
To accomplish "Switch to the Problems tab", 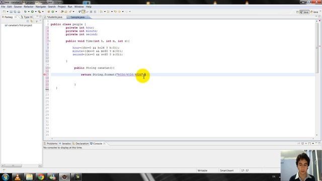I will tap(50, 144).
